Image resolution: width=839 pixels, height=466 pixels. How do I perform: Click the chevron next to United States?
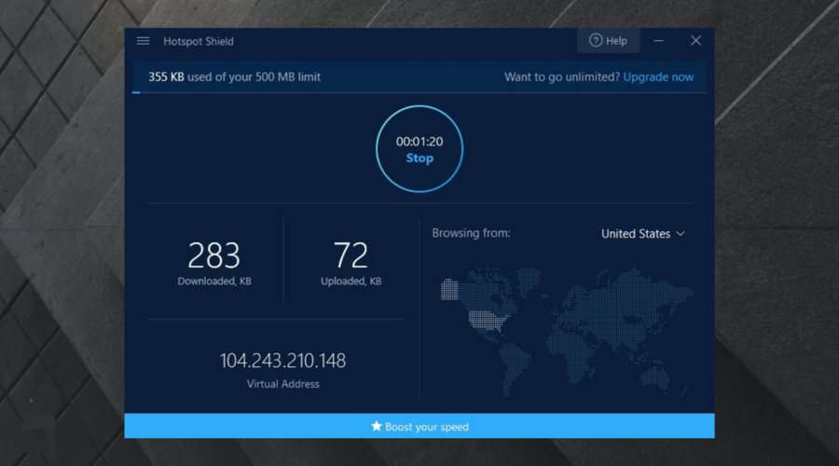point(681,234)
